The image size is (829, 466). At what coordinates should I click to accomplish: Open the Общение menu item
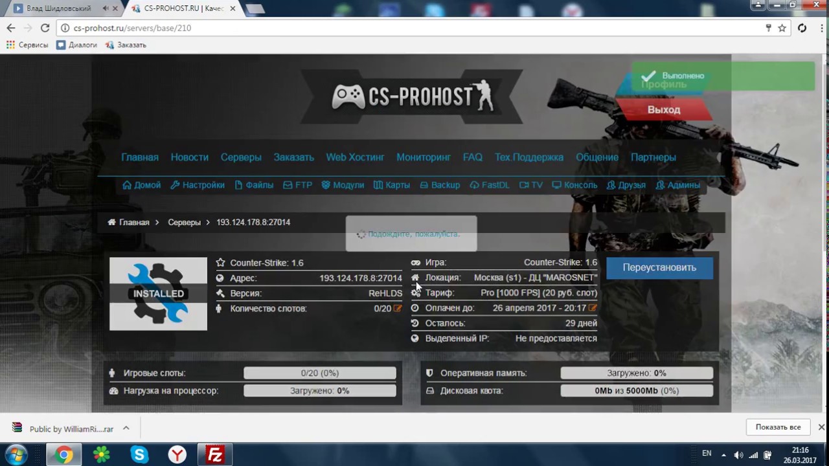(597, 157)
